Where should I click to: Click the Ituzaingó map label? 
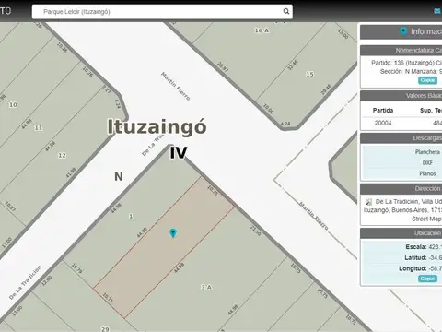[x=157, y=126]
